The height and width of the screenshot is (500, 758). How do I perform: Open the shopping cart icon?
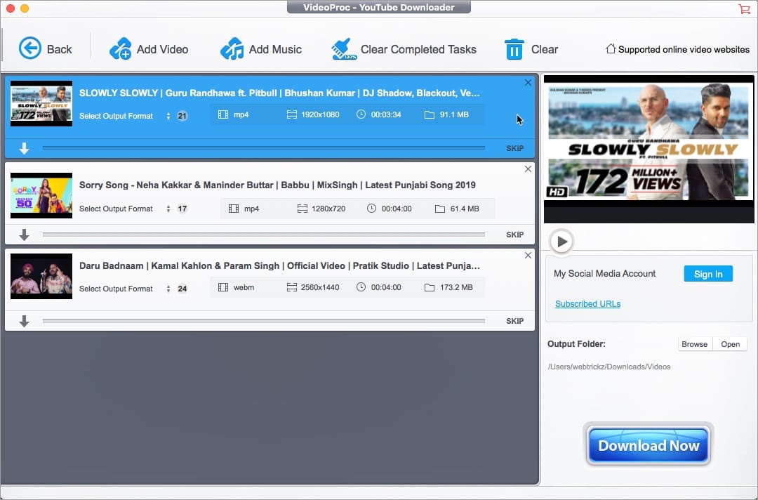point(744,8)
